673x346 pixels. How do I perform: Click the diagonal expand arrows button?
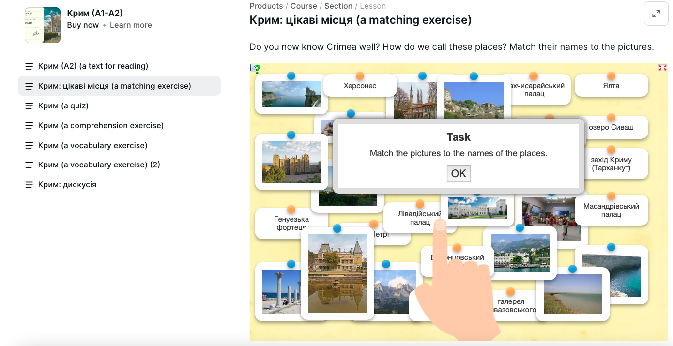tap(656, 14)
